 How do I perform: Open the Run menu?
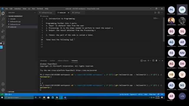point(33,9)
